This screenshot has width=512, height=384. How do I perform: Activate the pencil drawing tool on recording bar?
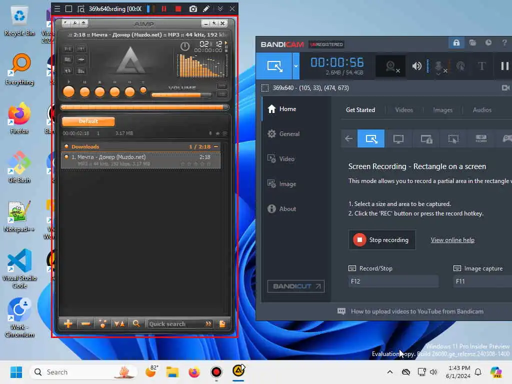[206, 9]
